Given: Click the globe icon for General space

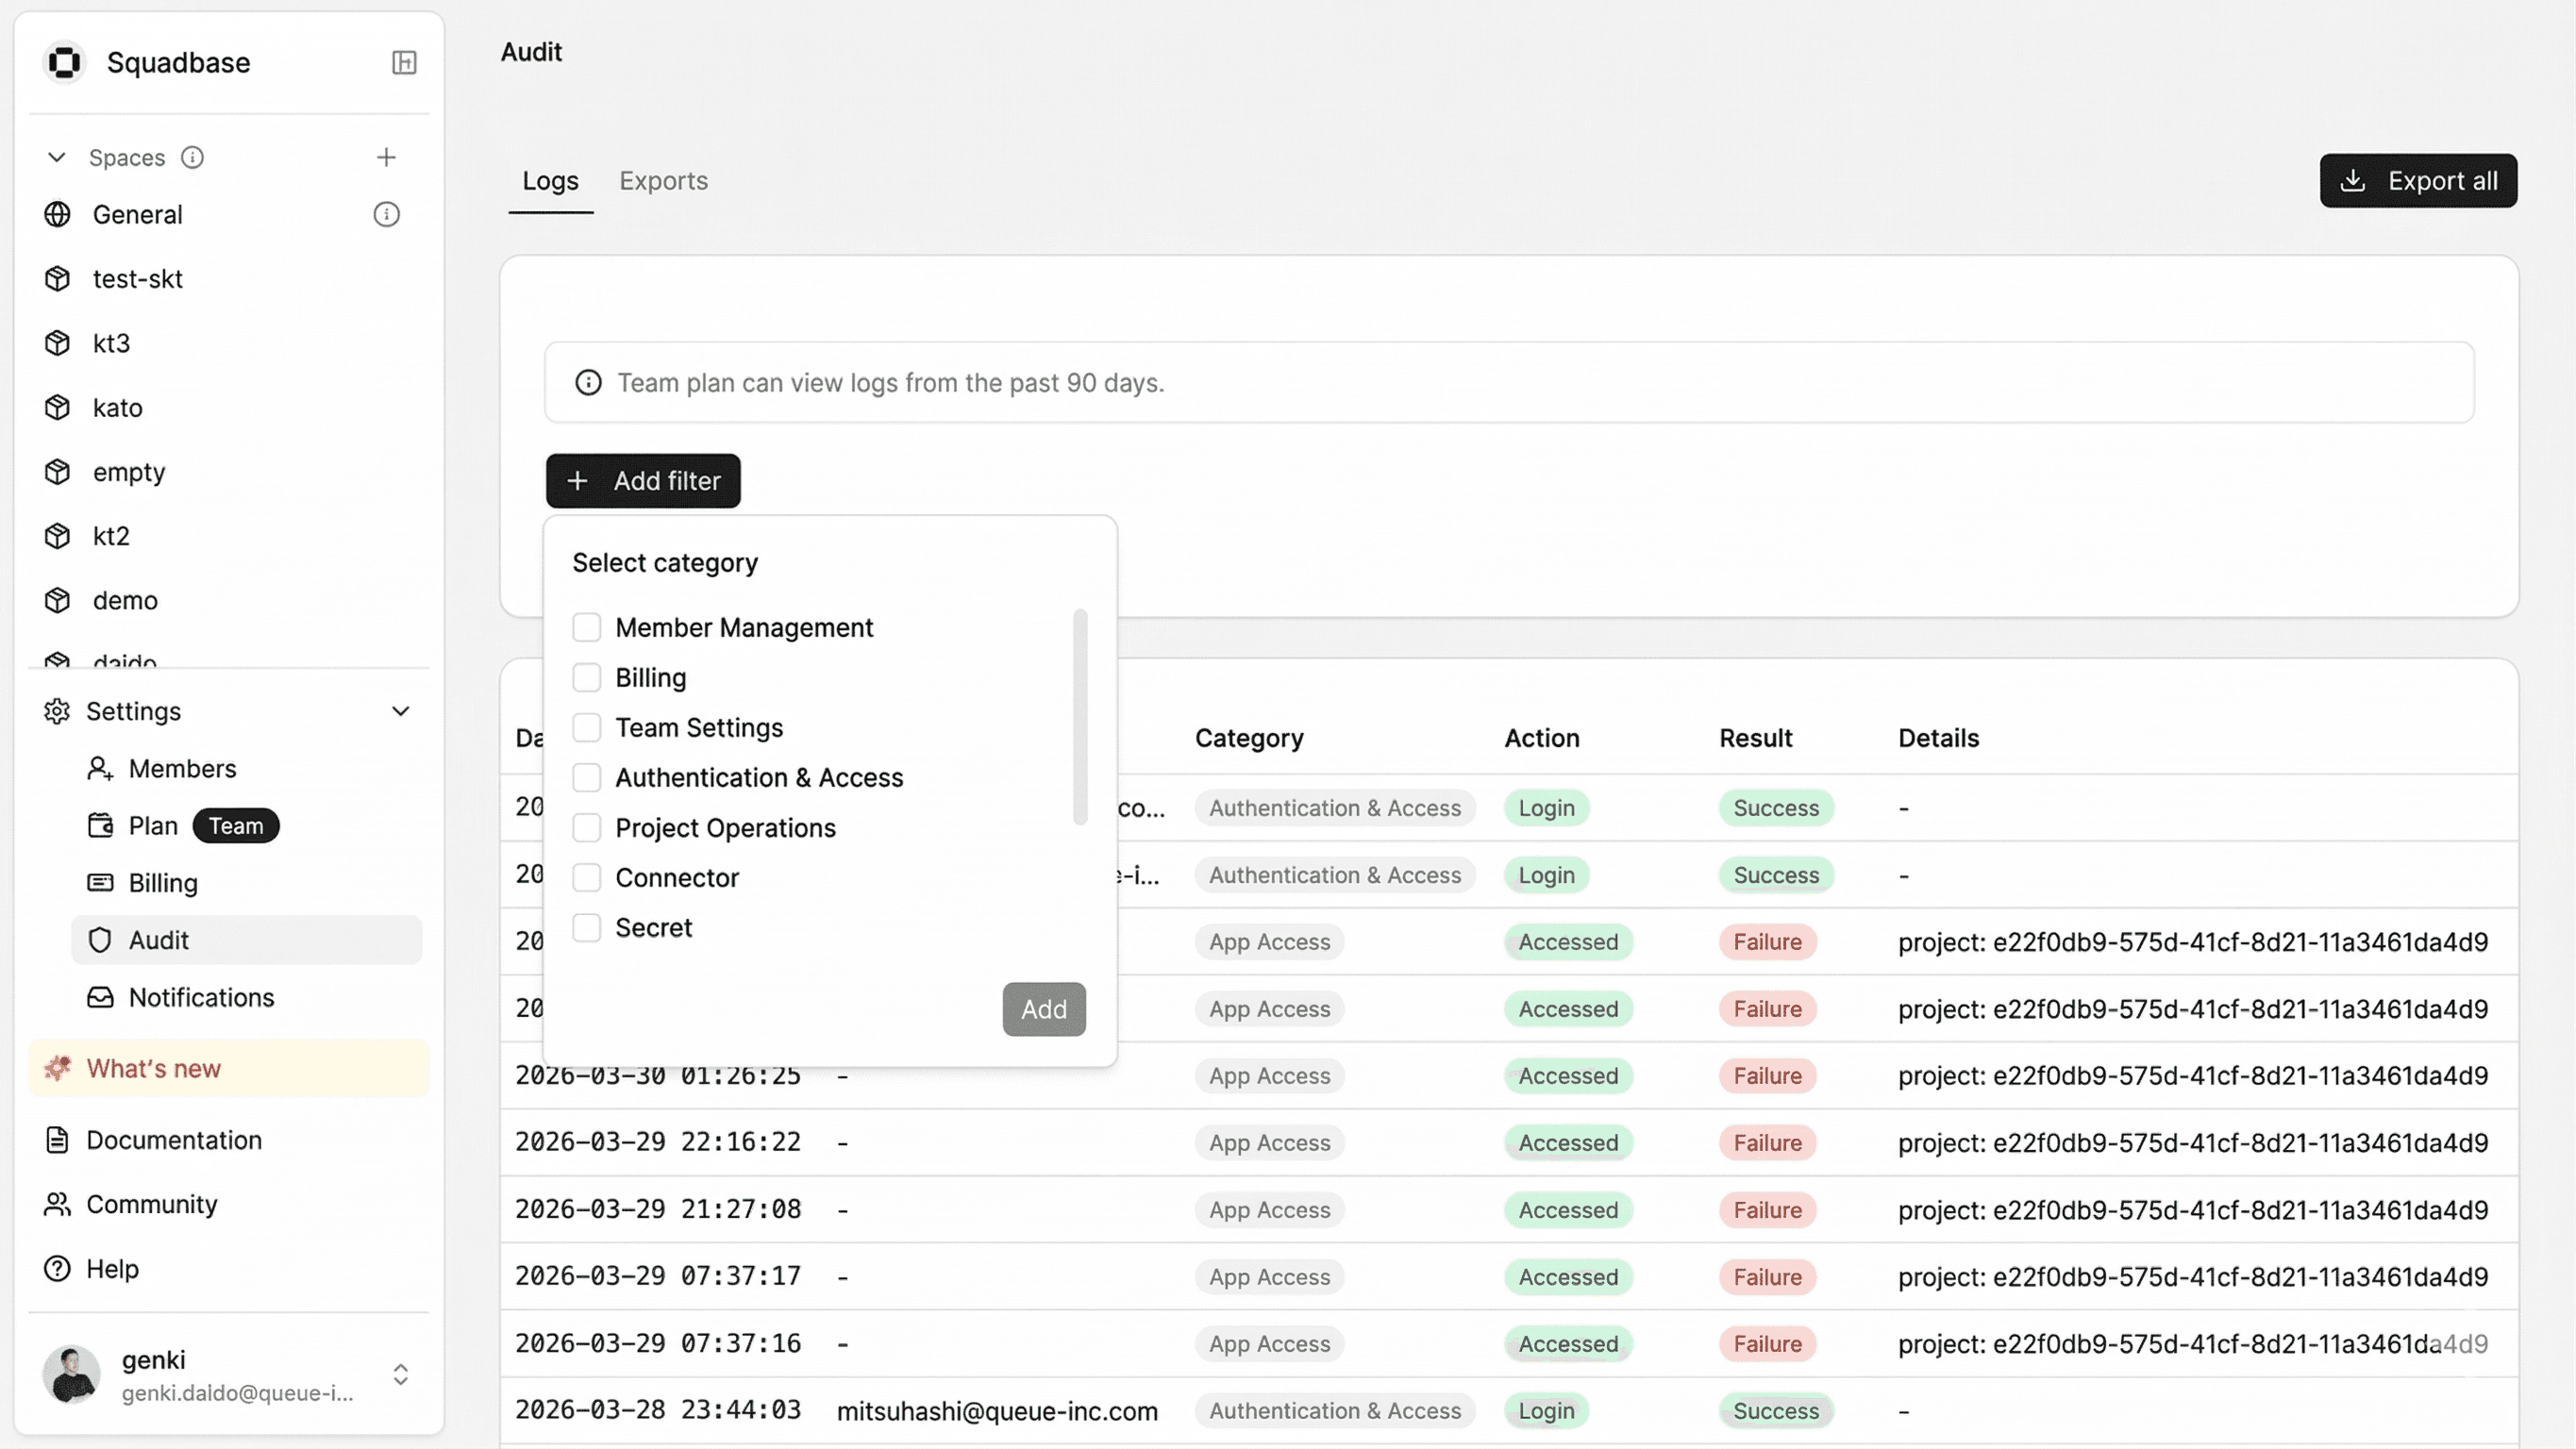Looking at the screenshot, I should tap(57, 214).
